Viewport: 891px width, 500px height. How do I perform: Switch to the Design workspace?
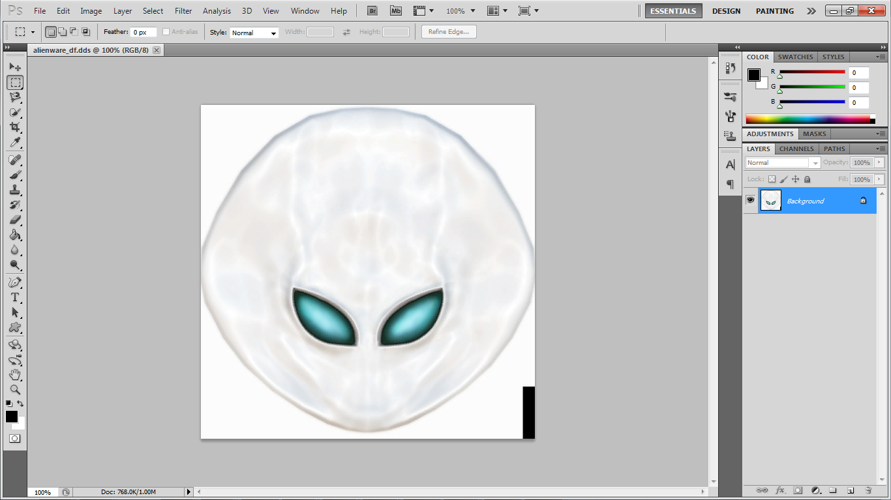pyautogui.click(x=726, y=11)
